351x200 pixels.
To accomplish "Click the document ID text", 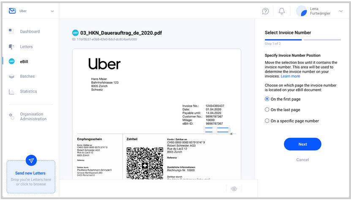I will pos(104,39).
